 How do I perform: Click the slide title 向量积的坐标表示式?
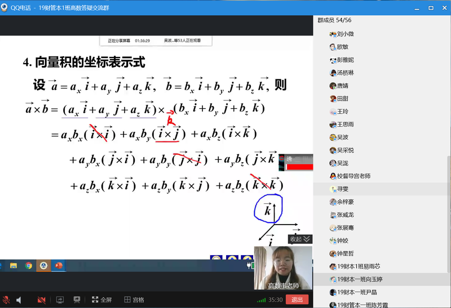pyautogui.click(x=90, y=63)
